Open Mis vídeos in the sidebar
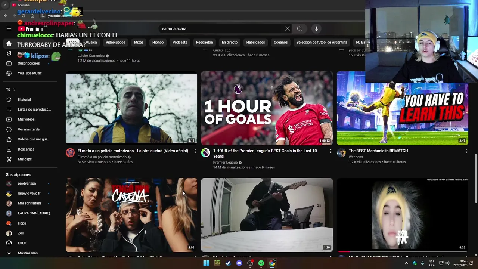 (26, 119)
